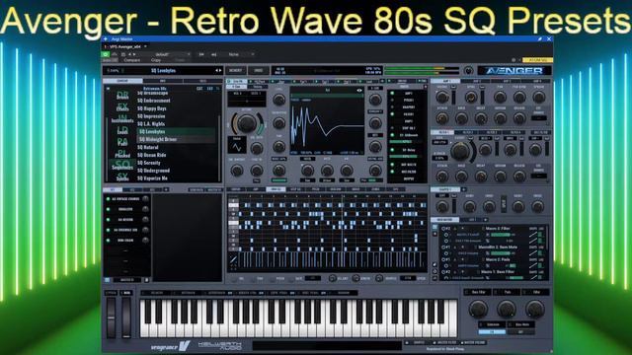Select the 'SQ L.A. Nights' preset

point(151,124)
